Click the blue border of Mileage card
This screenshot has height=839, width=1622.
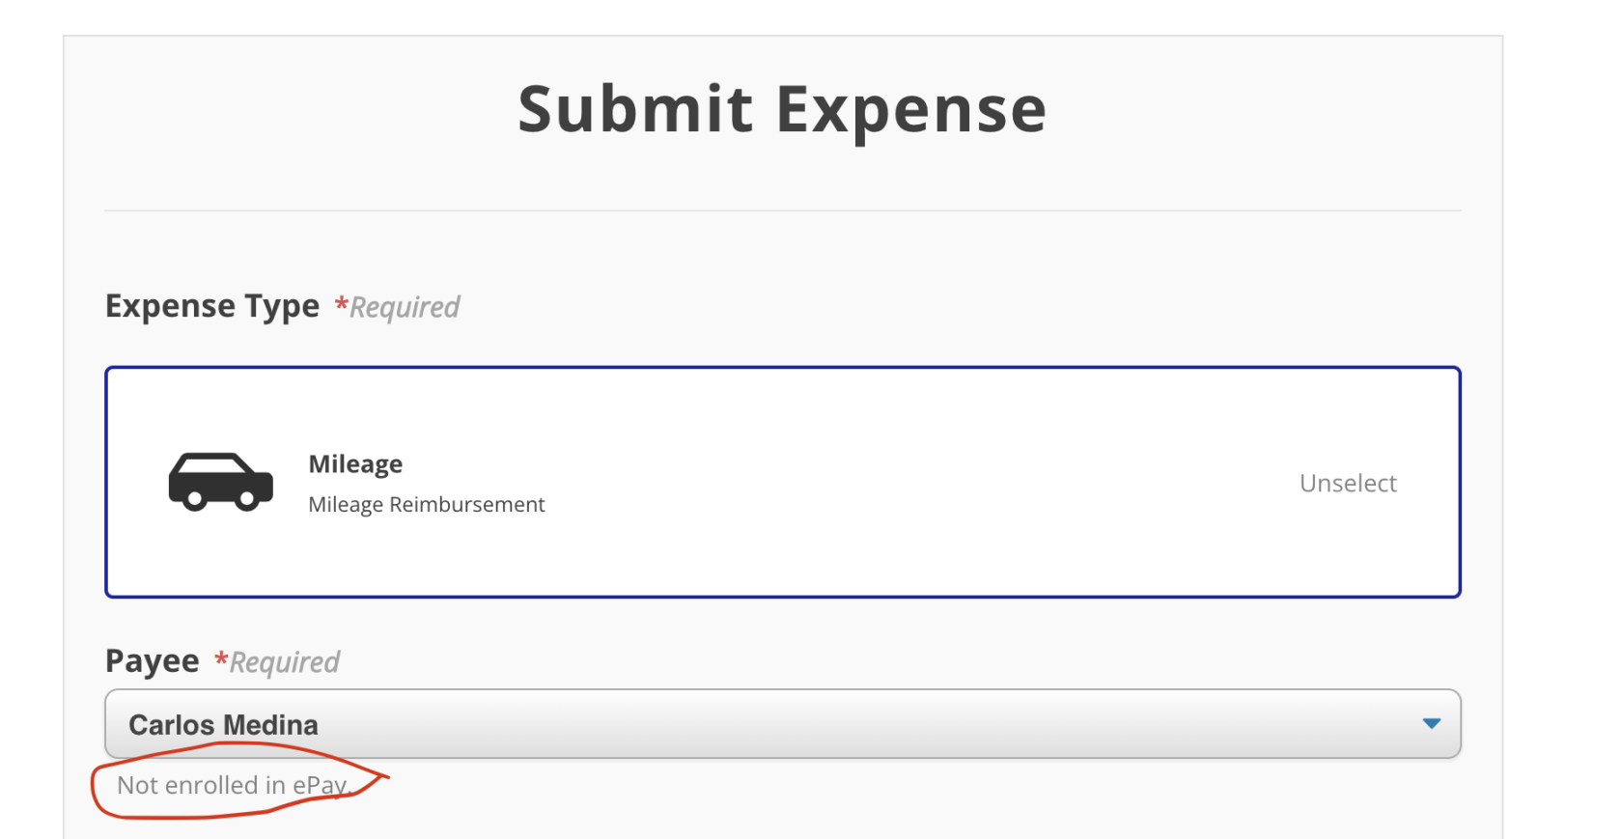pos(782,368)
